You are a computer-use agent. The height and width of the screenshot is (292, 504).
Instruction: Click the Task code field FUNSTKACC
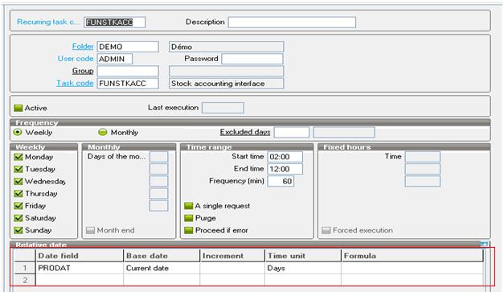click(128, 84)
